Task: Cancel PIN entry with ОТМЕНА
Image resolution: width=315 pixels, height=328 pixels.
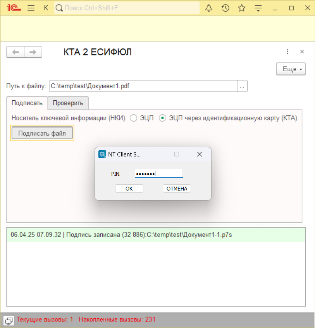Action: tap(177, 189)
